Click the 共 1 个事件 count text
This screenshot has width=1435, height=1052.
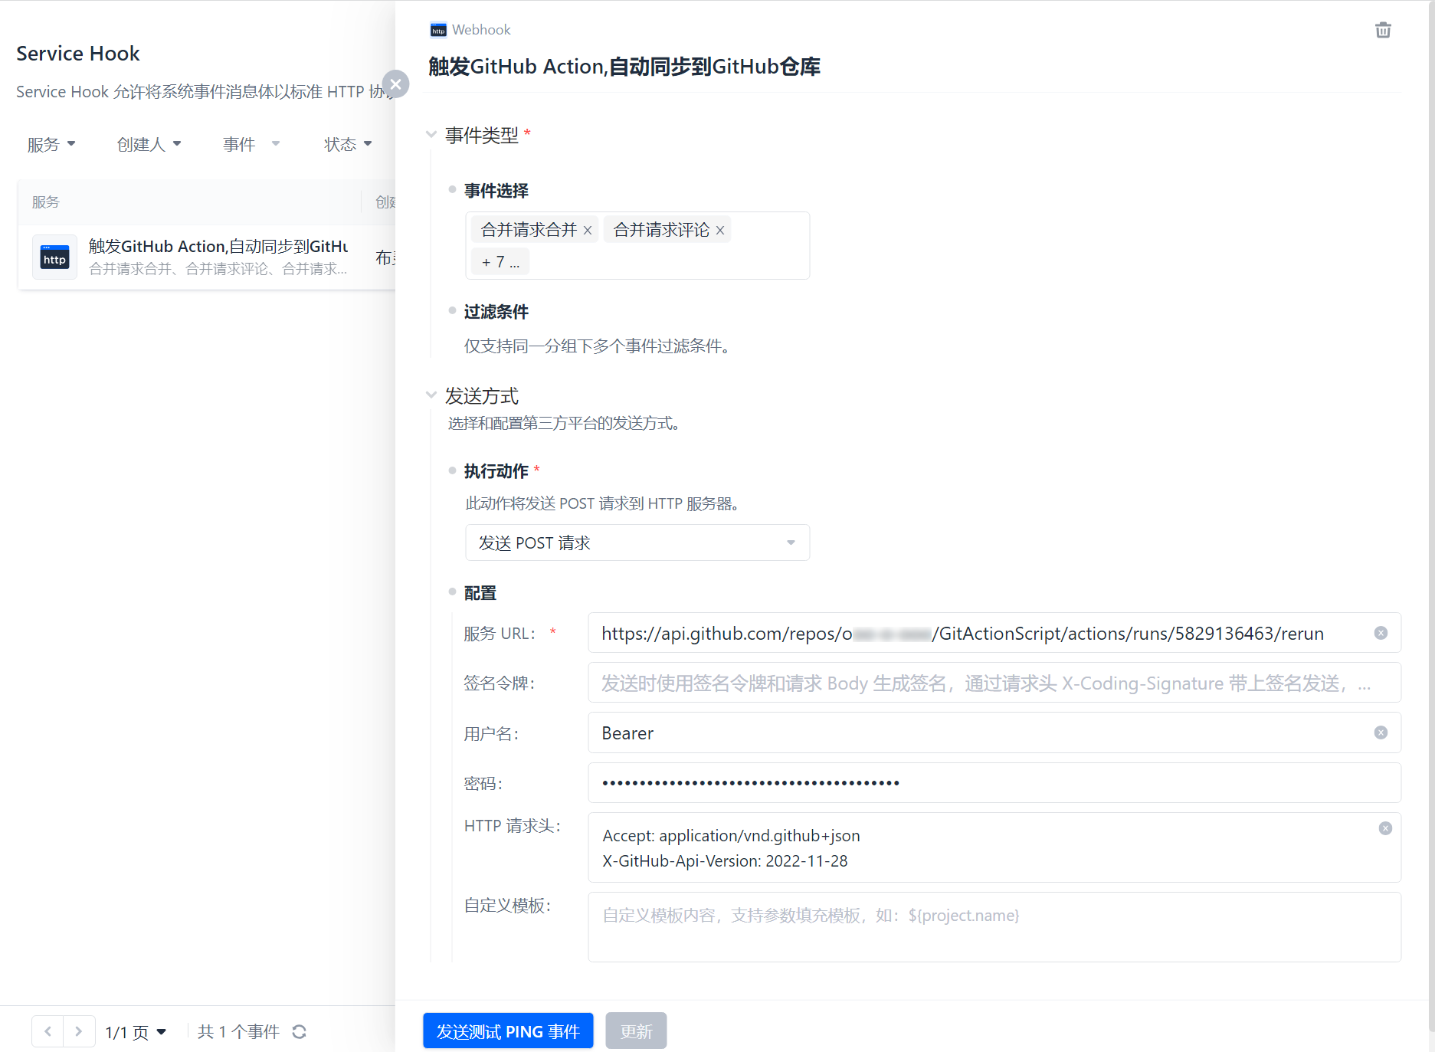238,1032
